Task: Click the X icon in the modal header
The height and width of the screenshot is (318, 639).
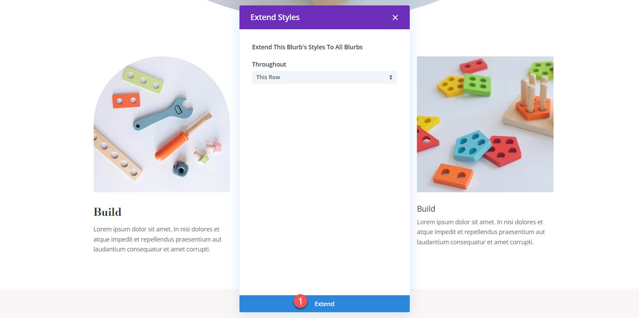Action: pos(395,17)
